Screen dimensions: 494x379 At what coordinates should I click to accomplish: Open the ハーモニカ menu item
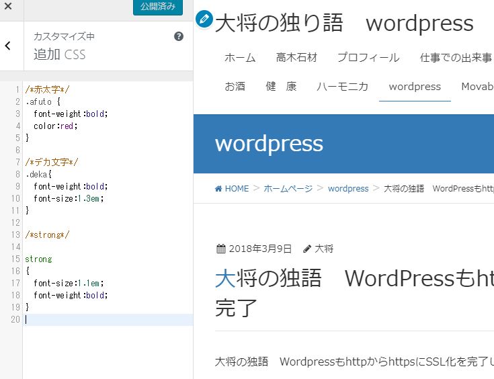click(x=343, y=86)
